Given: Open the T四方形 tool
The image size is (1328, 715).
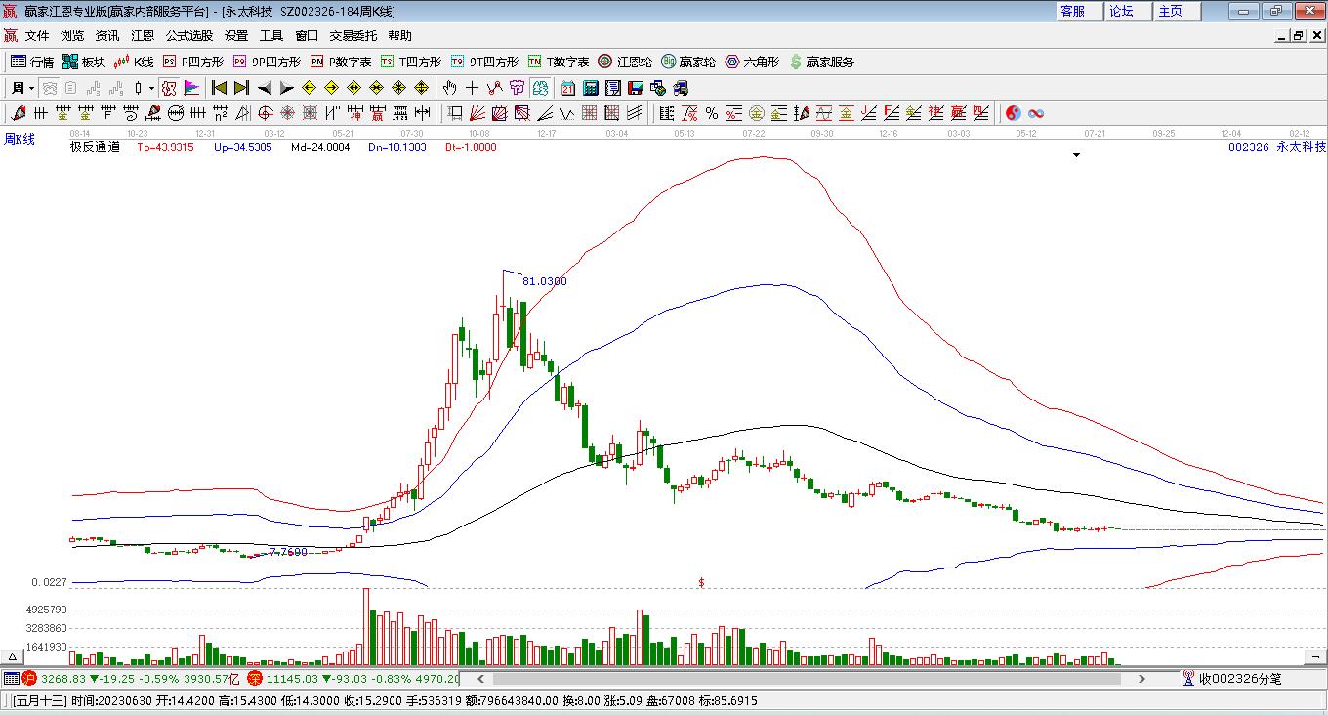Looking at the screenshot, I should pyautogui.click(x=411, y=62).
